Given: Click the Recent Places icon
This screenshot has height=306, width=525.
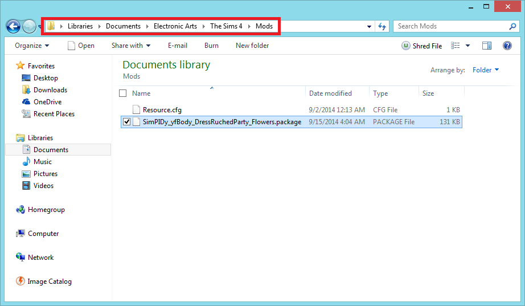Looking at the screenshot, I should click(x=26, y=114).
